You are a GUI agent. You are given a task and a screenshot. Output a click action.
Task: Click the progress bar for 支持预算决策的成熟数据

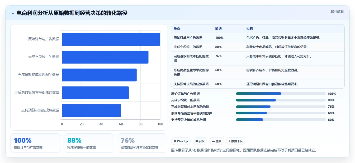(x=281, y=120)
